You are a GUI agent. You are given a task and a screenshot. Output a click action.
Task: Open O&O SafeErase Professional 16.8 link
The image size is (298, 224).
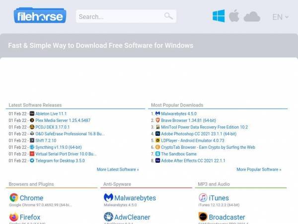point(70,134)
